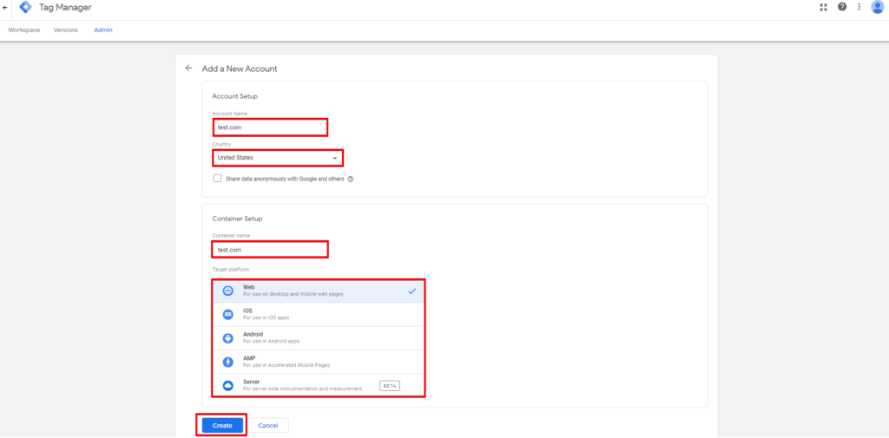This screenshot has height=438, width=889.
Task: Select Web as target platform
Action: pos(319,291)
